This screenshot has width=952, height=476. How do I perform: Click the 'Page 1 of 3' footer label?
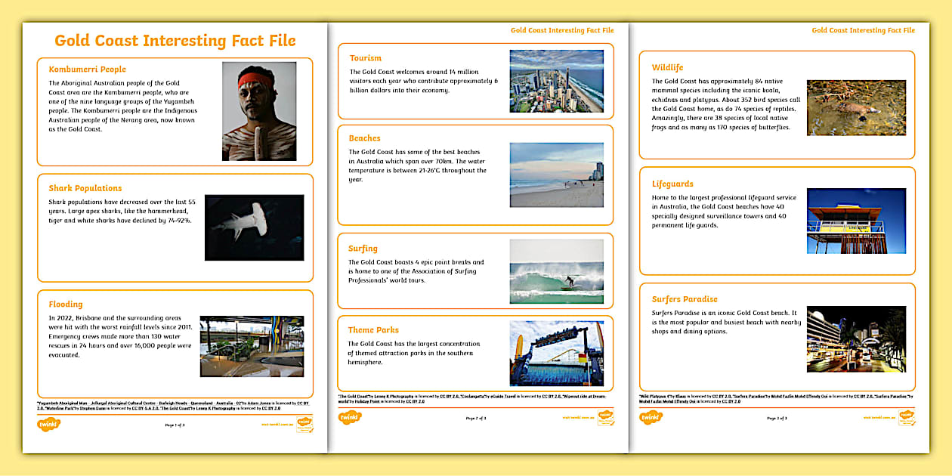tap(175, 425)
